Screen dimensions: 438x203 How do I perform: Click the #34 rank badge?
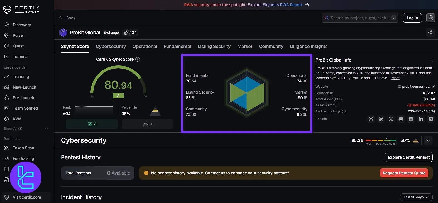130,33
